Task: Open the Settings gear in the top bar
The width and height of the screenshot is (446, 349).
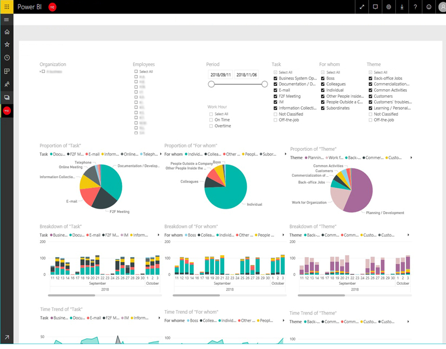Action: tap(388, 7)
